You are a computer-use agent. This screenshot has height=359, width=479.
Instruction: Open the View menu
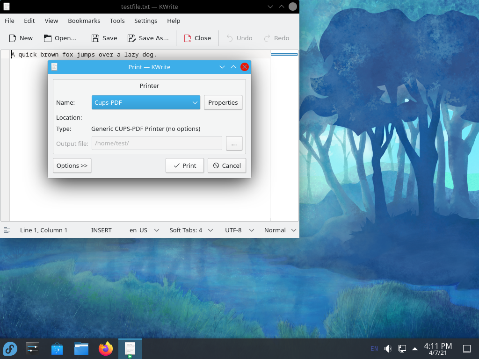tap(51, 21)
